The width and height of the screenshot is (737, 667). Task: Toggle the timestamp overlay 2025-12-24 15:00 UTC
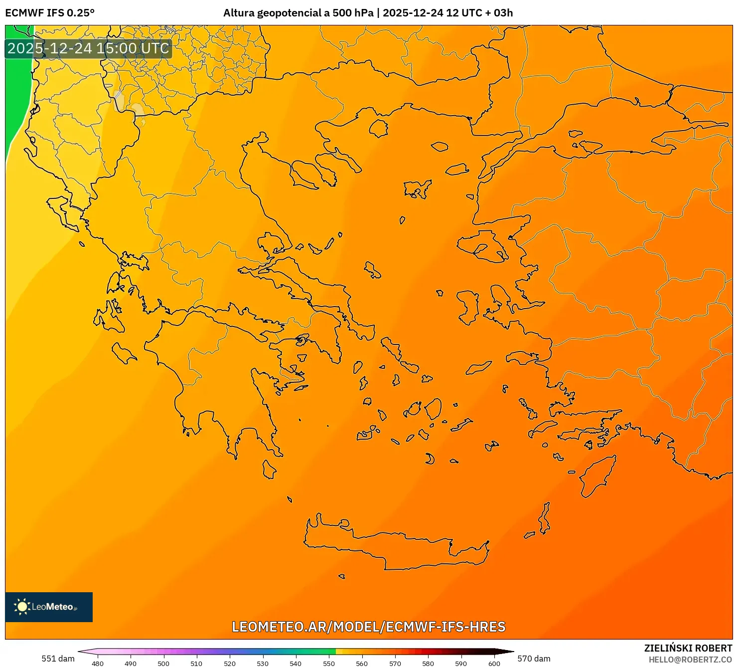click(x=88, y=49)
